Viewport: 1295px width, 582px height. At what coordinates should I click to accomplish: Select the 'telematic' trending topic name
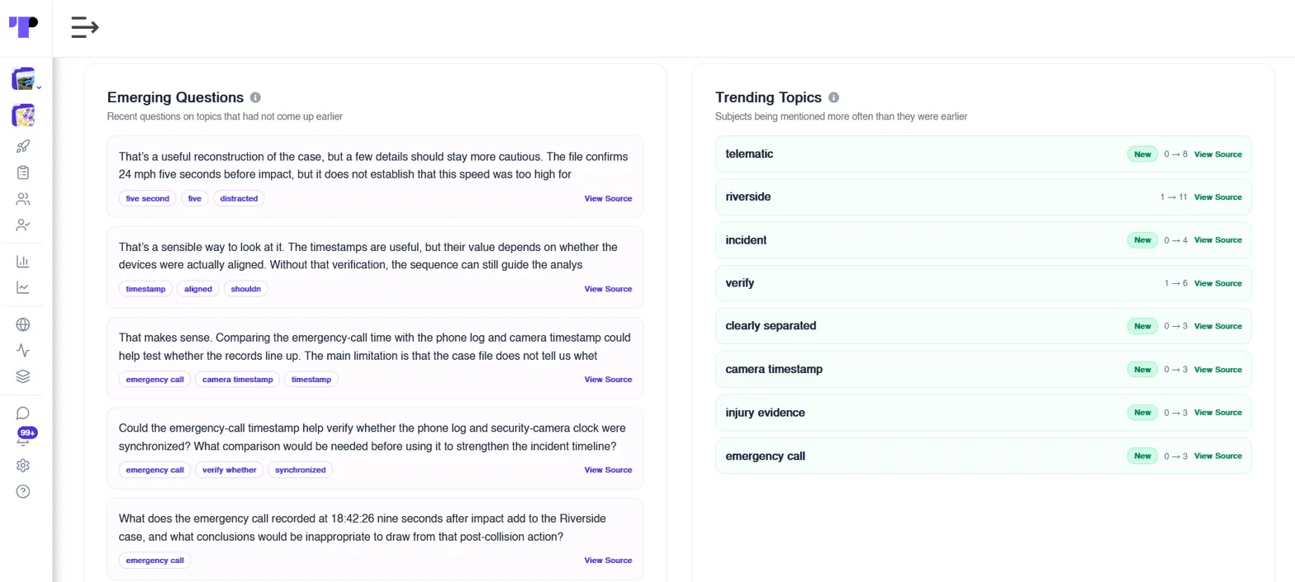pyautogui.click(x=749, y=154)
